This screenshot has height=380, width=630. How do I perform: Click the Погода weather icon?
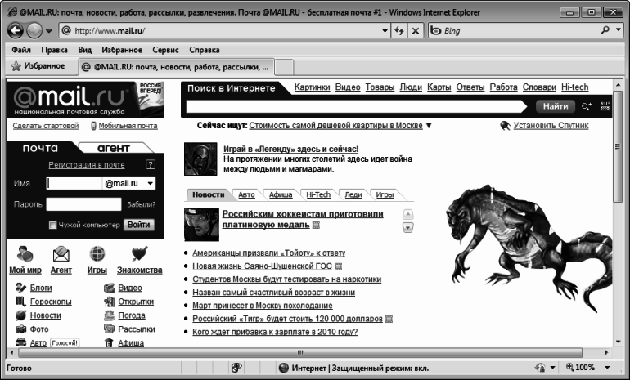(109, 315)
